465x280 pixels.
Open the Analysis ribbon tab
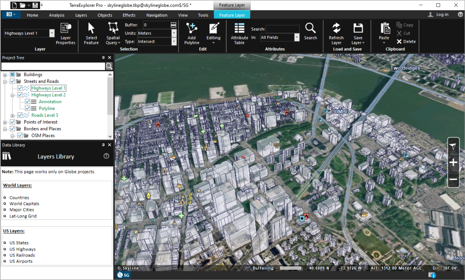[x=57, y=15]
